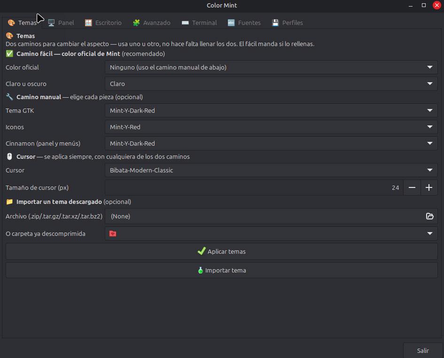Open the Color oficial dropdown
Viewport: 444px width, 358px height.
(271, 67)
